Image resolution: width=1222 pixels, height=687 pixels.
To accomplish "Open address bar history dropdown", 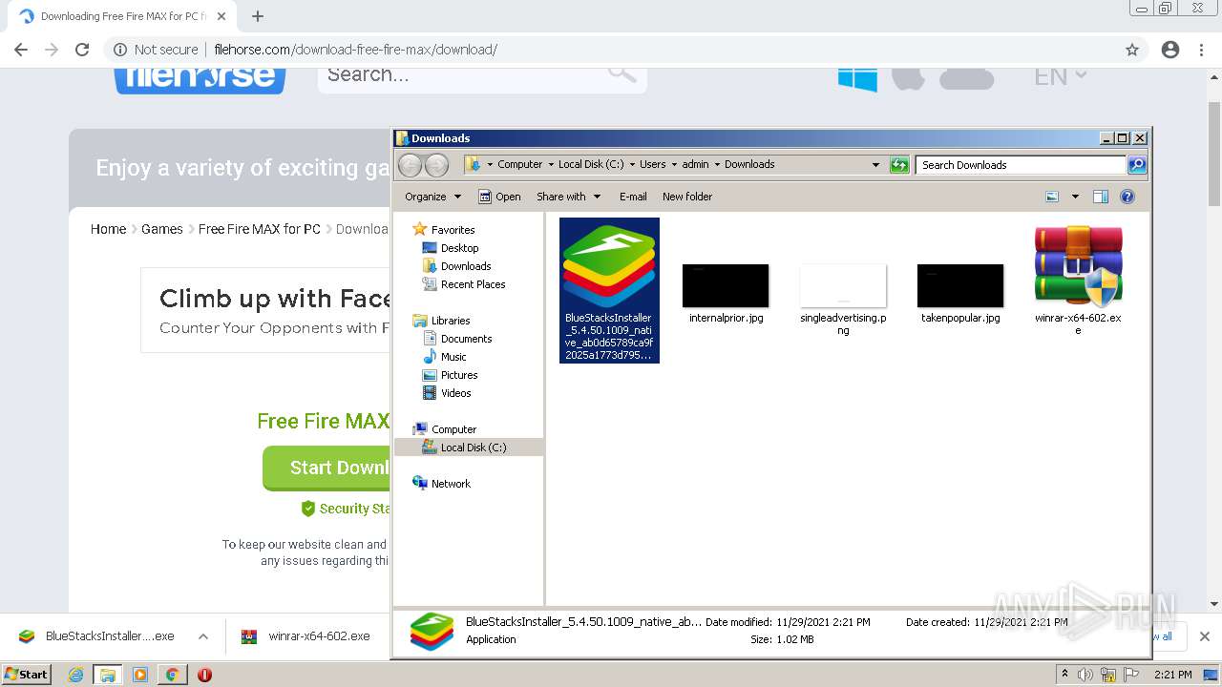I will 875,165.
